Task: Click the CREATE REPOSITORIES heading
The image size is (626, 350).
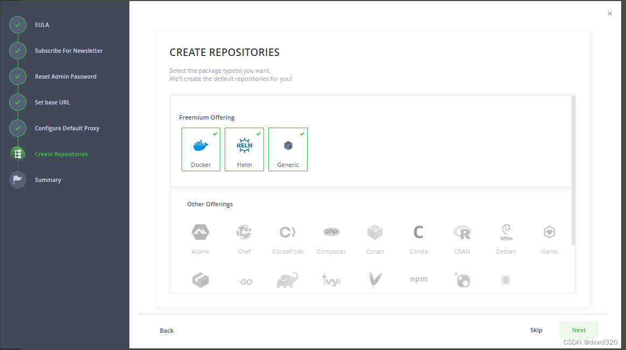Action: [224, 52]
